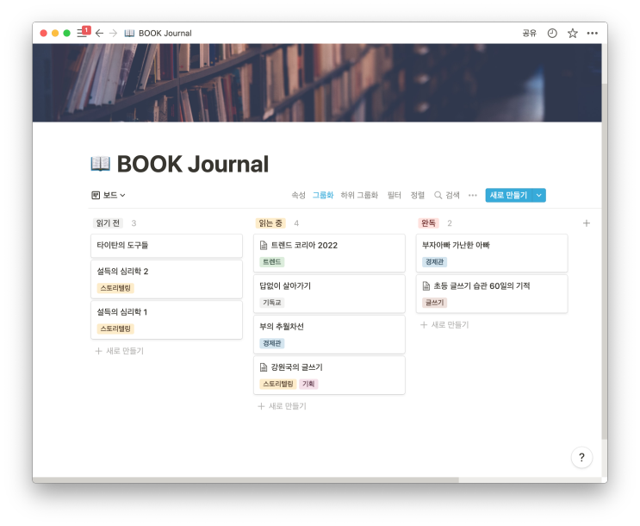The width and height of the screenshot is (640, 526).
Task: Open 하위 그룹화 sub-grouping menu
Action: [x=359, y=196]
